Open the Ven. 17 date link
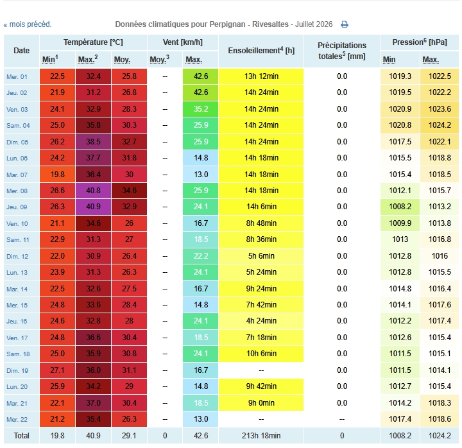Viewport: 462px width, 448px height. point(17,338)
